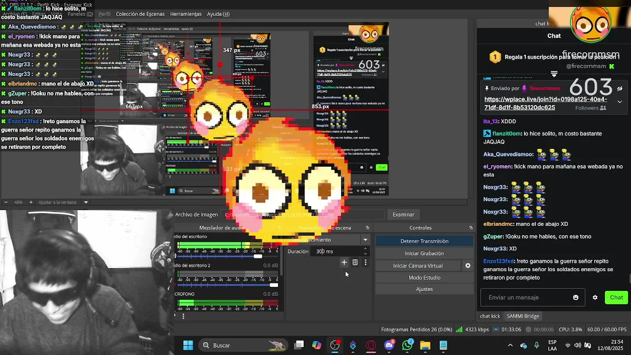
Task: Click the 4323 kbps bitrate indicator
Action: [x=473, y=329]
